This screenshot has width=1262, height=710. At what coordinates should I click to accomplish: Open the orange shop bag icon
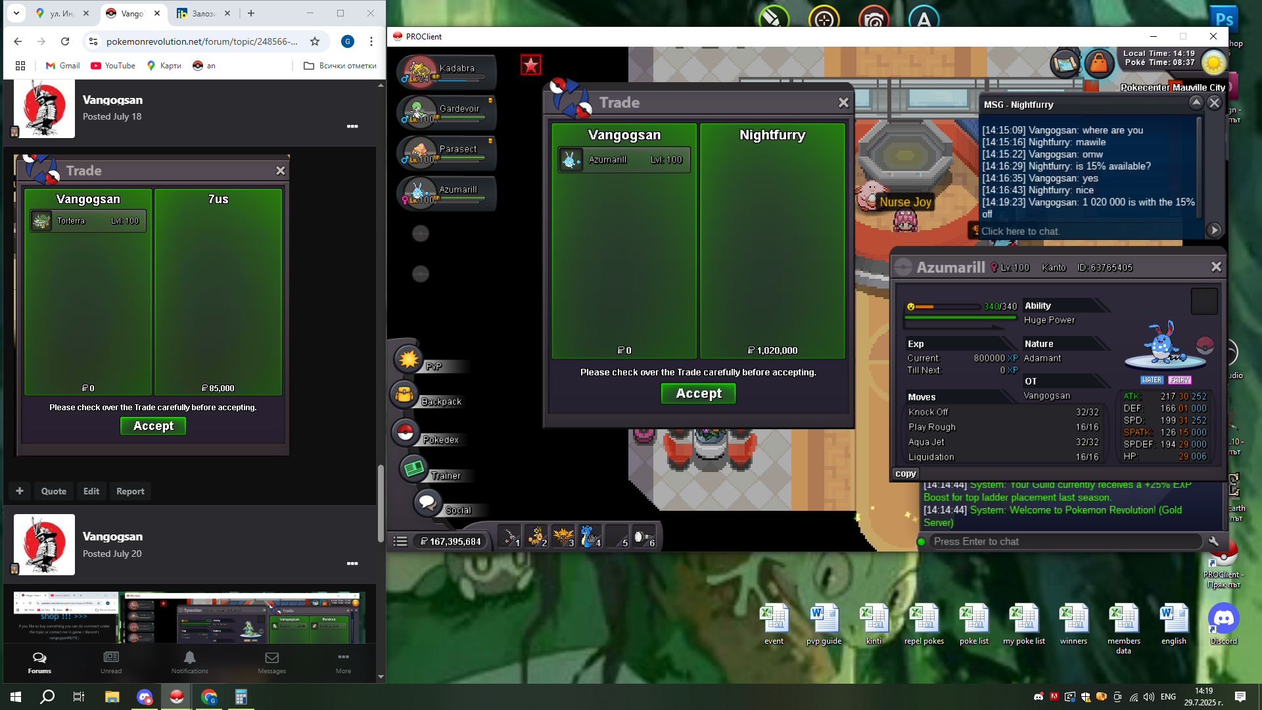pos(1098,64)
